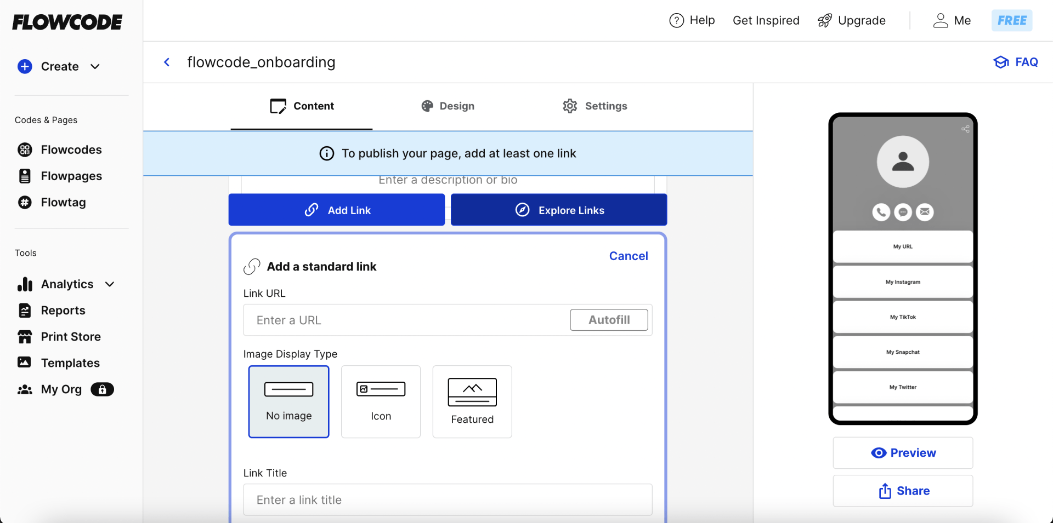Click the FREE plan badge
1053x523 pixels.
tap(1012, 20)
